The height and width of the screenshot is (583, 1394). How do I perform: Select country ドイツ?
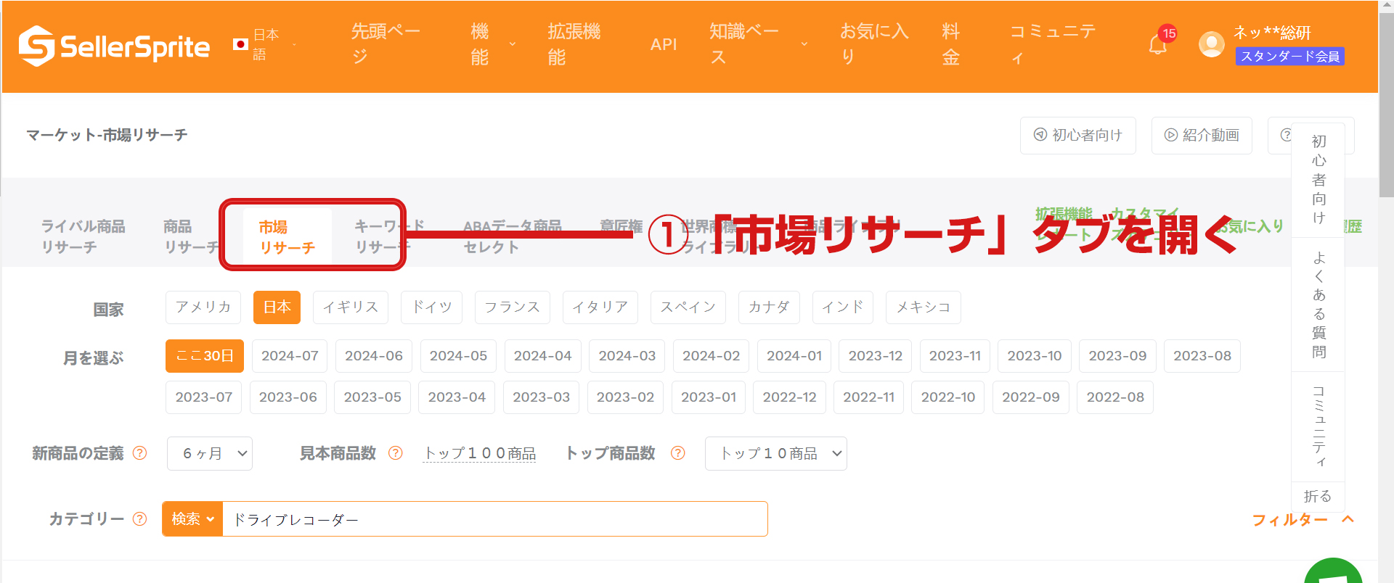click(x=432, y=307)
